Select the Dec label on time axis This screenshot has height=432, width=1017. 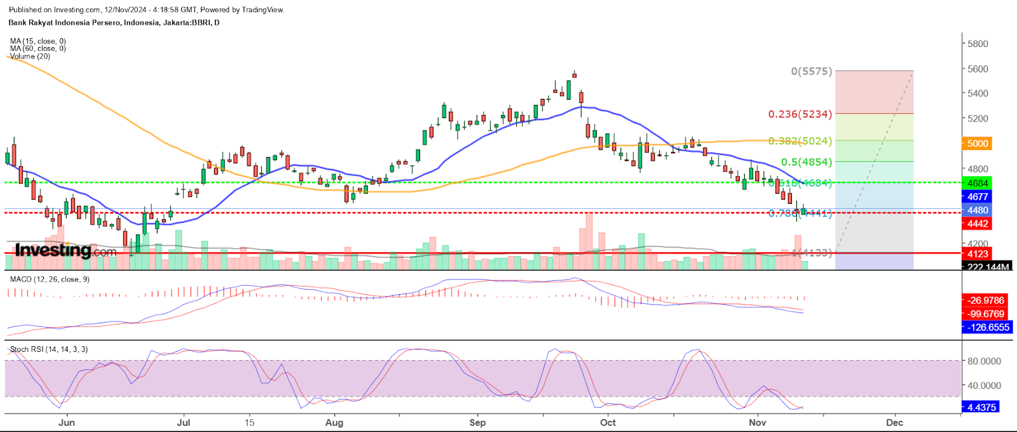[x=894, y=422]
